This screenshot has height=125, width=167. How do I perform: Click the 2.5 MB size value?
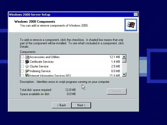tap(116, 66)
